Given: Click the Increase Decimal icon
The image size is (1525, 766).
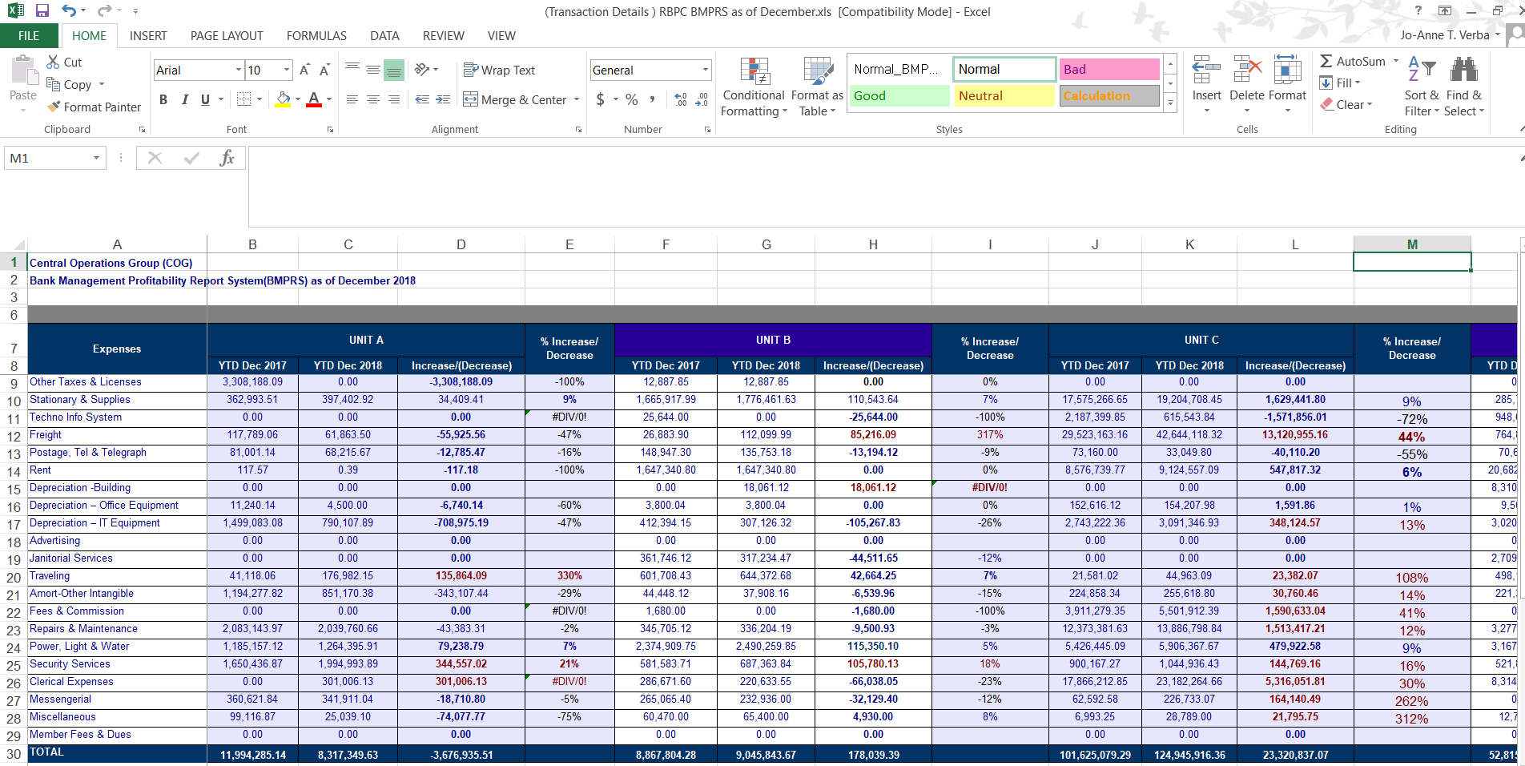Looking at the screenshot, I should pyautogui.click(x=681, y=99).
